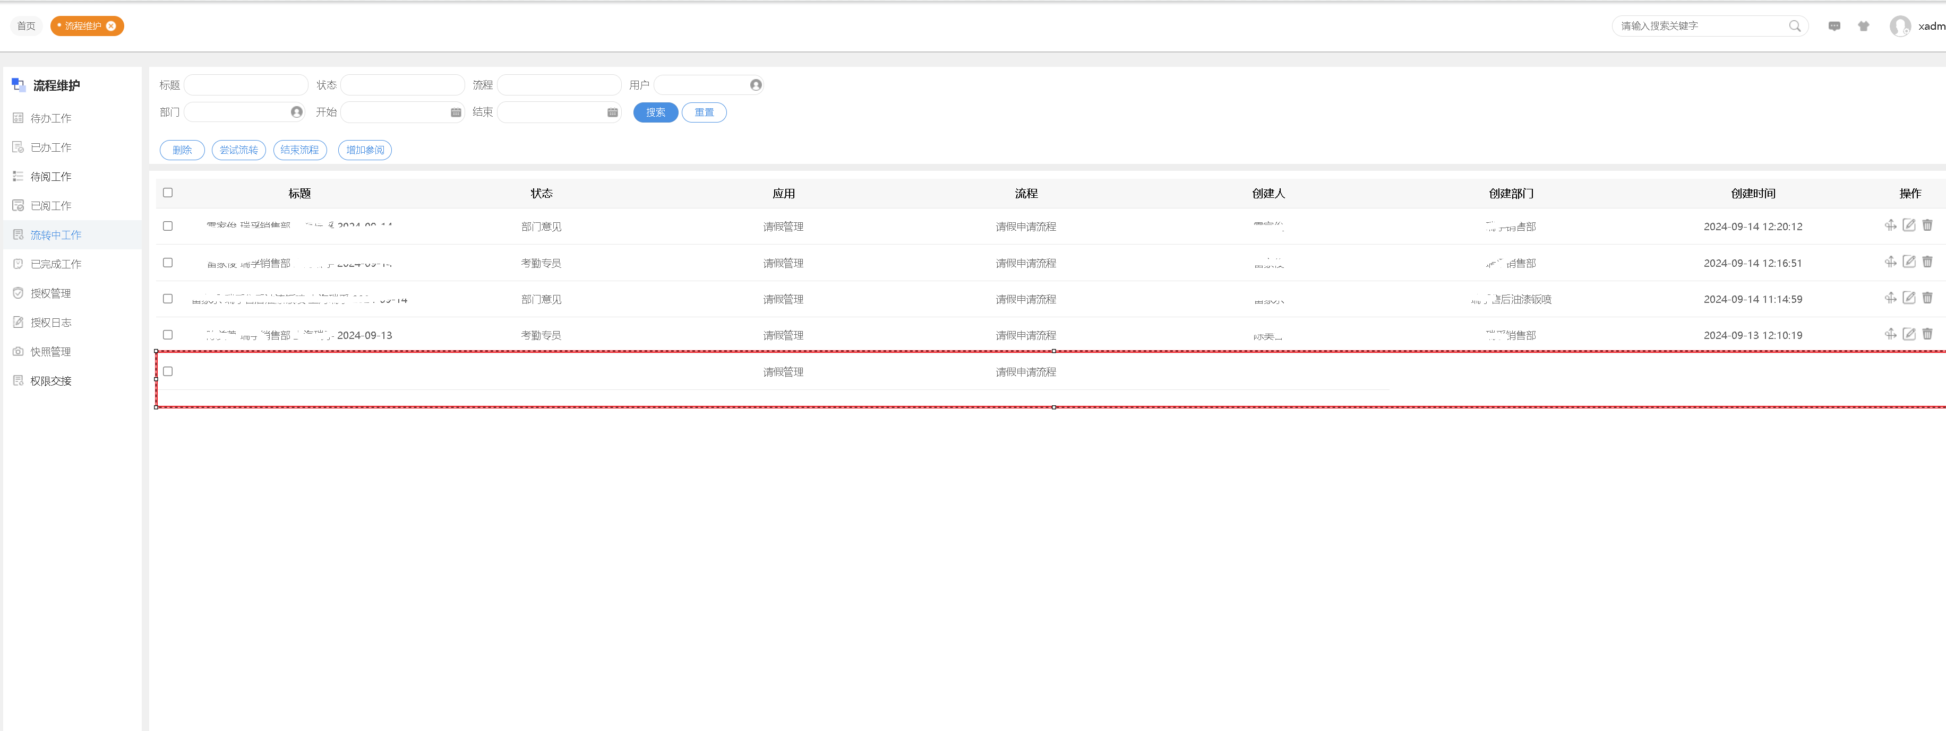Open 待办工作 in the sidebar

(50, 118)
